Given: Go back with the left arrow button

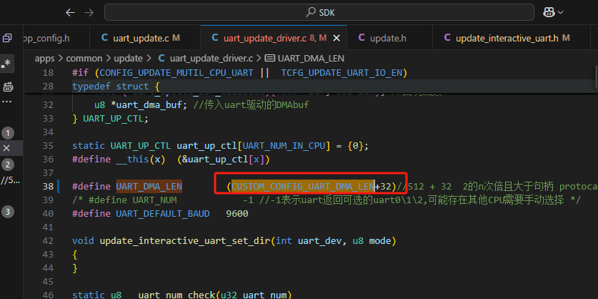Looking at the screenshot, I should pyautogui.click(x=70, y=13).
